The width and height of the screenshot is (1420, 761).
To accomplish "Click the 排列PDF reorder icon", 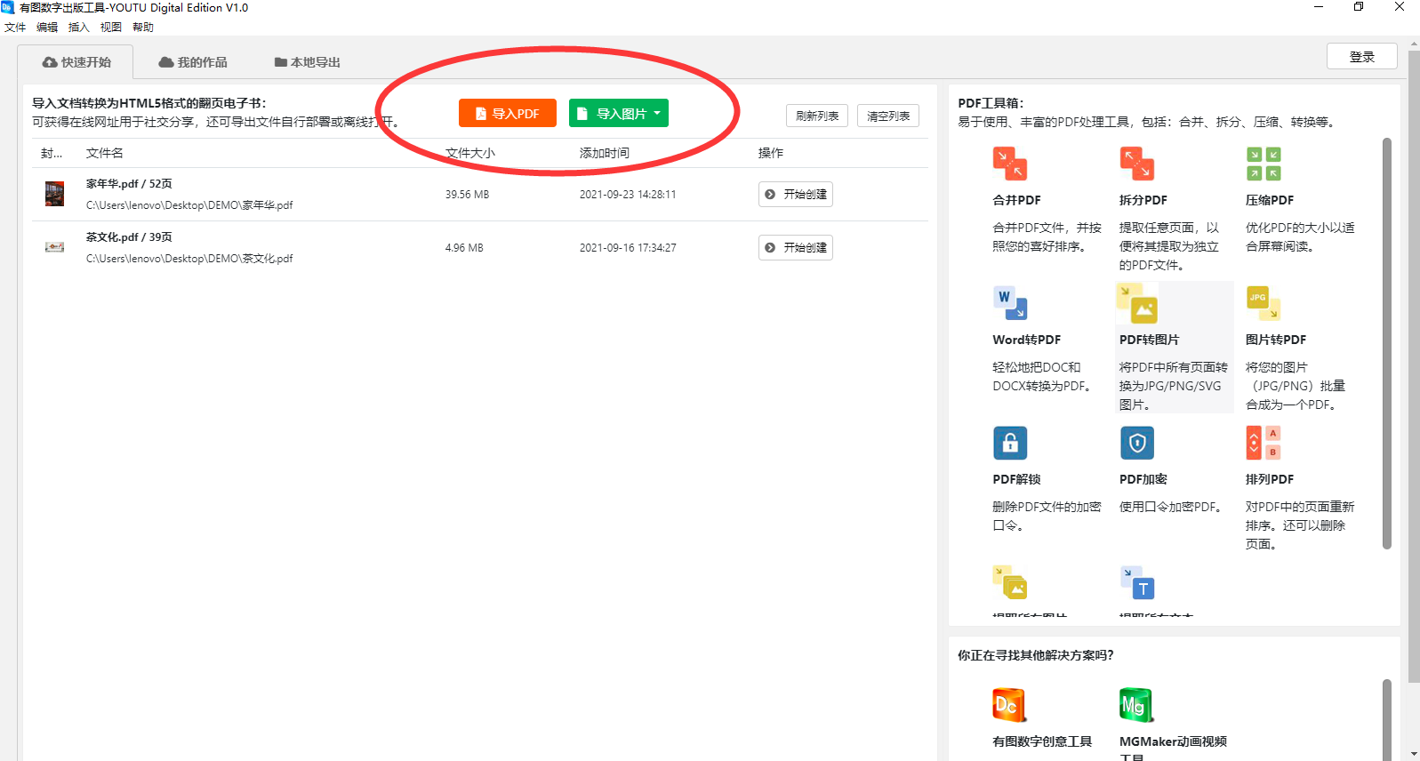I will point(1263,443).
